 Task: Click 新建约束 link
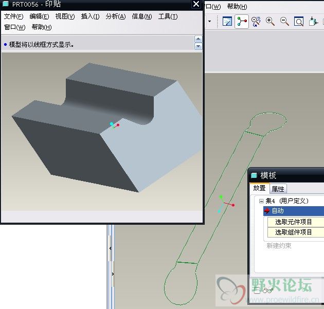279,246
